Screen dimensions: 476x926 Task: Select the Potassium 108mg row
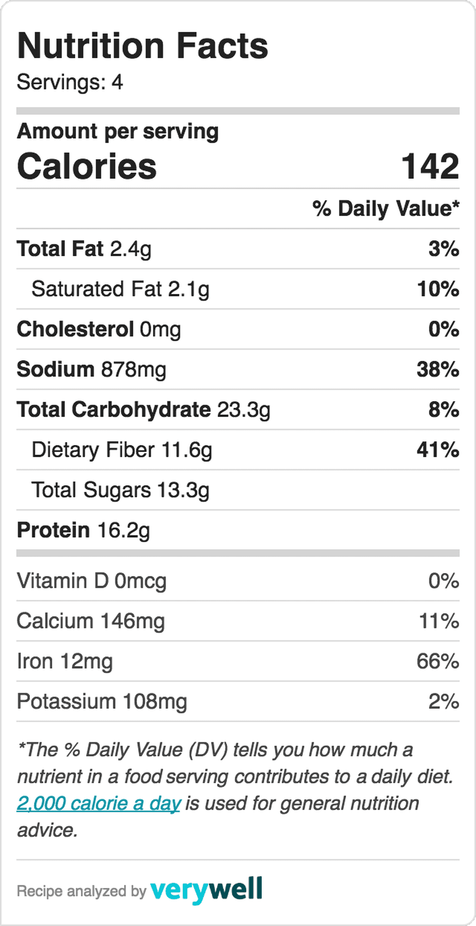point(238,701)
